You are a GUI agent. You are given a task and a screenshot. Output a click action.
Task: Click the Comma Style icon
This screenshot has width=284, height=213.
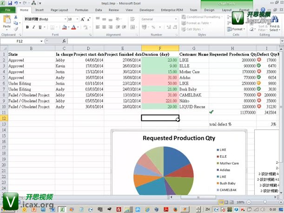(160, 27)
